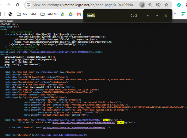Open the /css/style.css stylesheet link
The height and width of the screenshot is (138, 187).
point(62,135)
